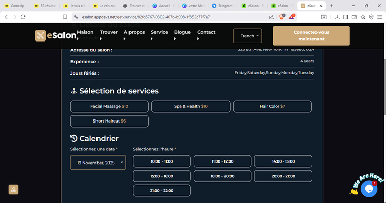
Task: Pick the Short Haircut $6 service
Action: pos(109,121)
